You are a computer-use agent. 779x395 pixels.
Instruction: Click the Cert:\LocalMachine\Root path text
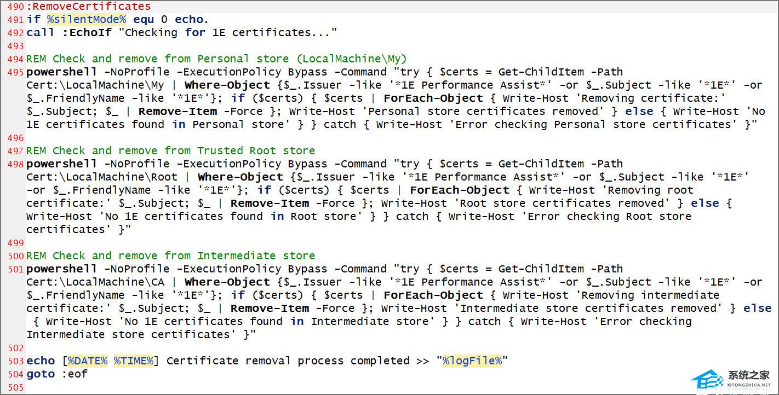click(x=102, y=177)
